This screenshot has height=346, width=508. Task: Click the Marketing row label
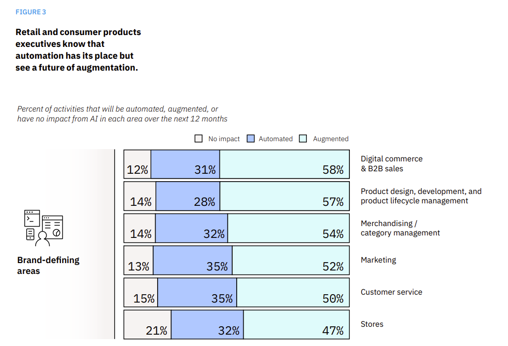(x=378, y=260)
